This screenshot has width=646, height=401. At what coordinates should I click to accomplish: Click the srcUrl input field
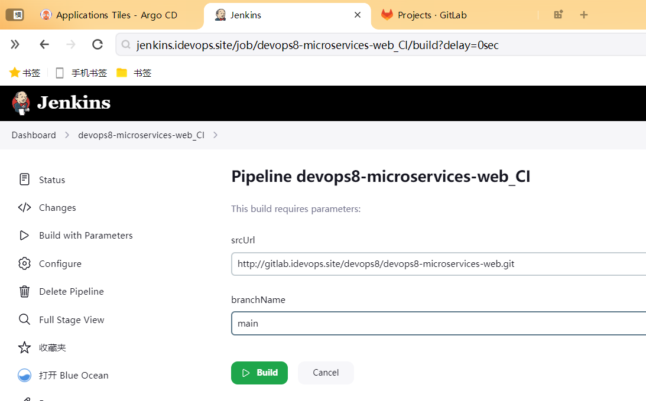439,264
